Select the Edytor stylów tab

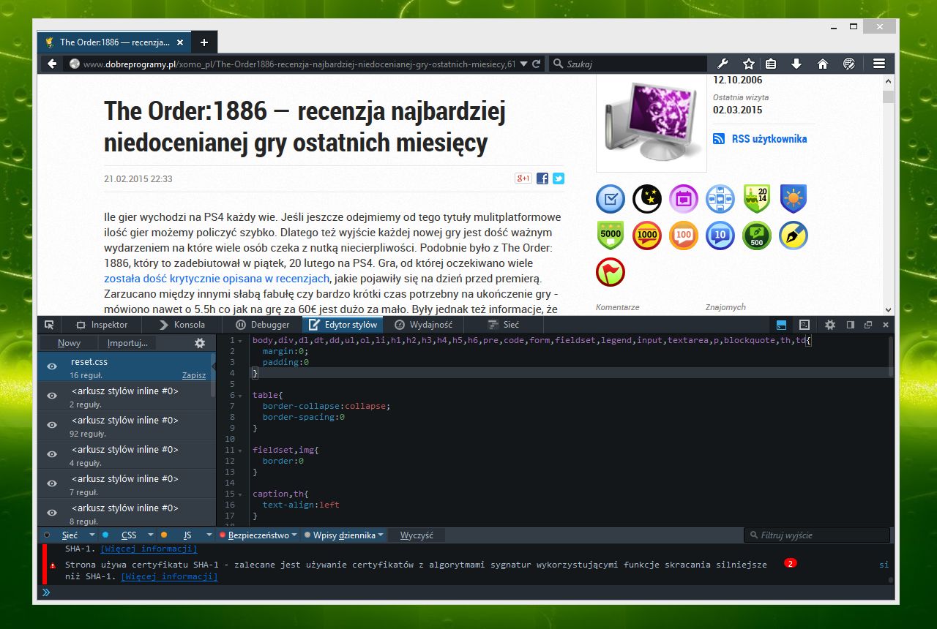click(343, 325)
